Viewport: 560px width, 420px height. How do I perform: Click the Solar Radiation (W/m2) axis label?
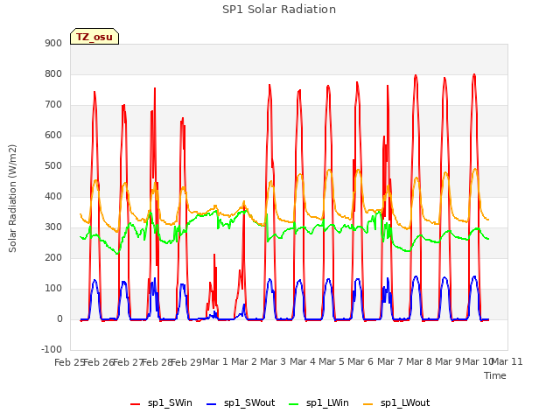[x=12, y=199]
